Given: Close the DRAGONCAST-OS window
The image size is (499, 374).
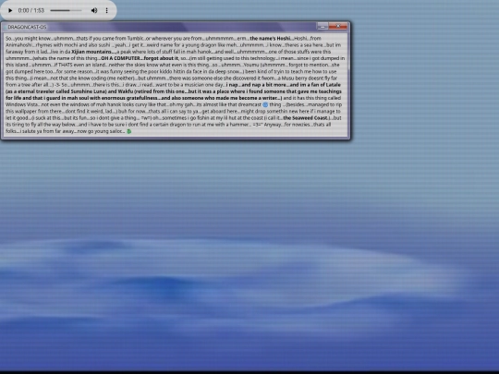Looking at the screenshot, I should [338, 27].
